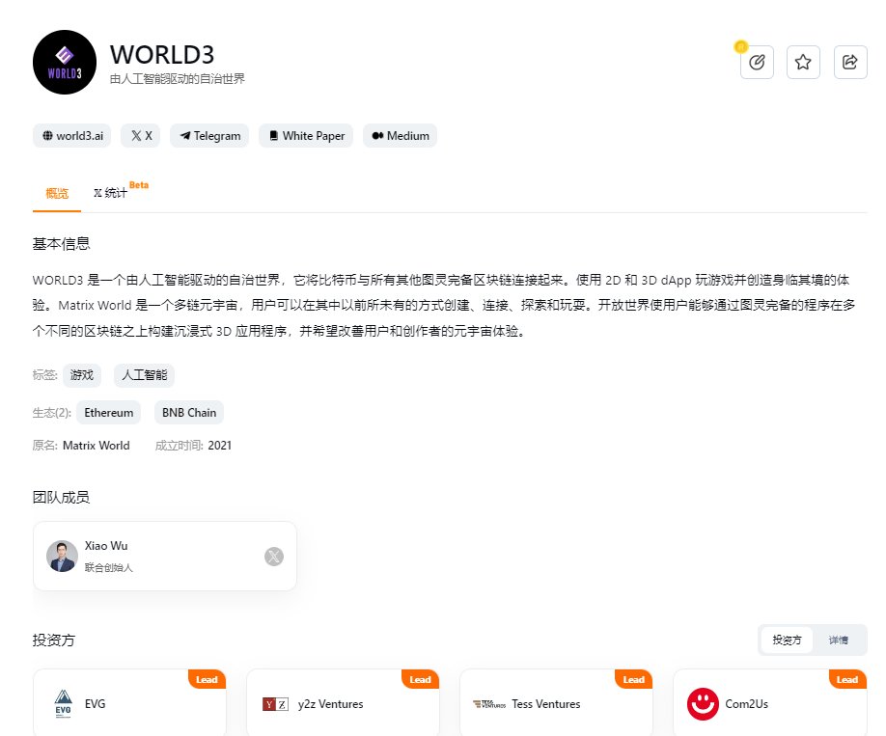The image size is (886, 736).
Task: Click the share icon button
Action: point(850,62)
